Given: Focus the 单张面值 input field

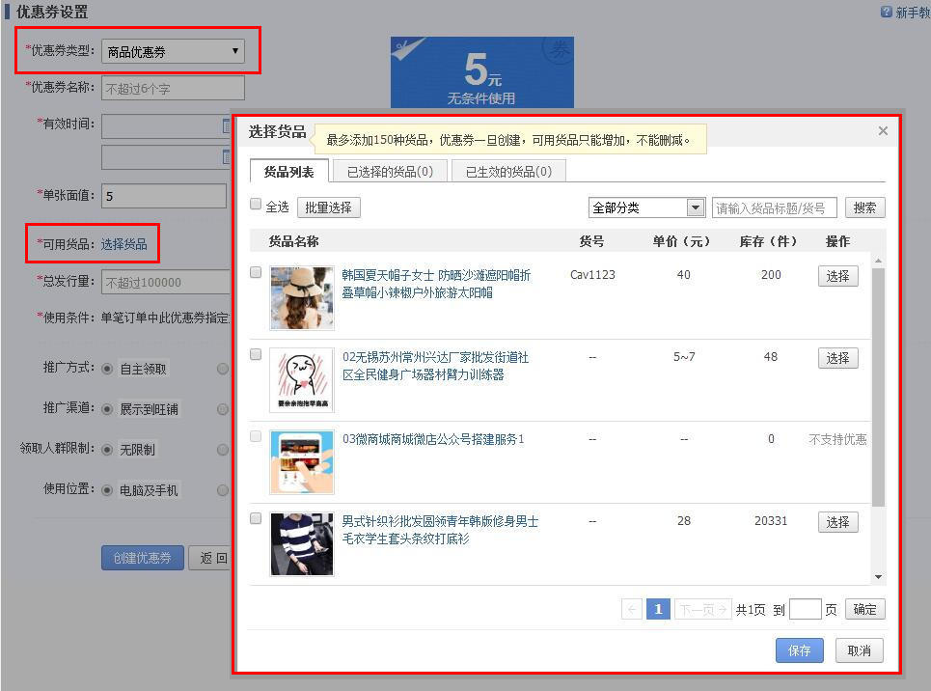Looking at the screenshot, I should coord(164,196).
